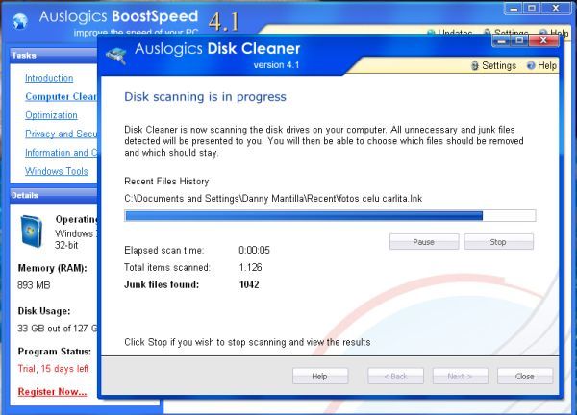
Task: Click the Disk Cleaner Settings gear icon
Action: tap(475, 65)
